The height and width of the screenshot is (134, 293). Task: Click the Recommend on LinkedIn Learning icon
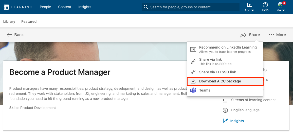tap(193, 49)
